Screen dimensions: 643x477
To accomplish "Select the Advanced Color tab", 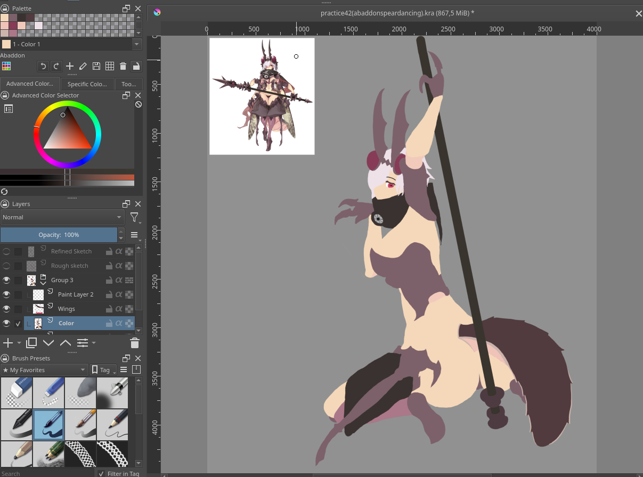I will [30, 84].
